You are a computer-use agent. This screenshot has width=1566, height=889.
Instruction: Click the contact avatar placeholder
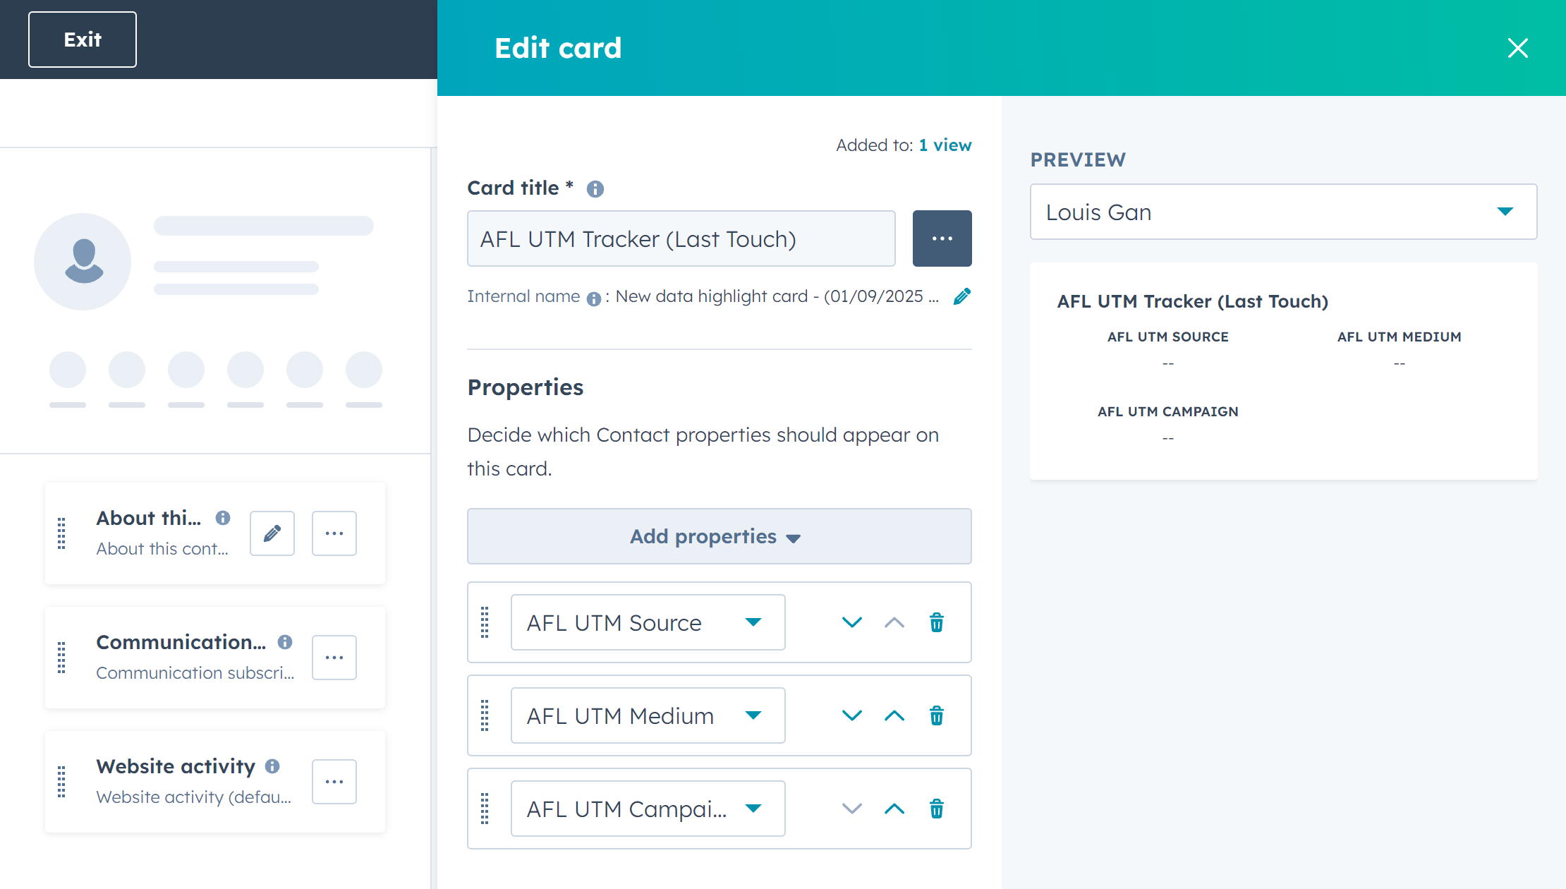click(83, 261)
